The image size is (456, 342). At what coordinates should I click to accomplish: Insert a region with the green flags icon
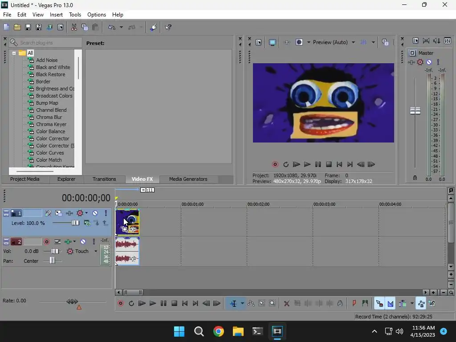pos(365,304)
